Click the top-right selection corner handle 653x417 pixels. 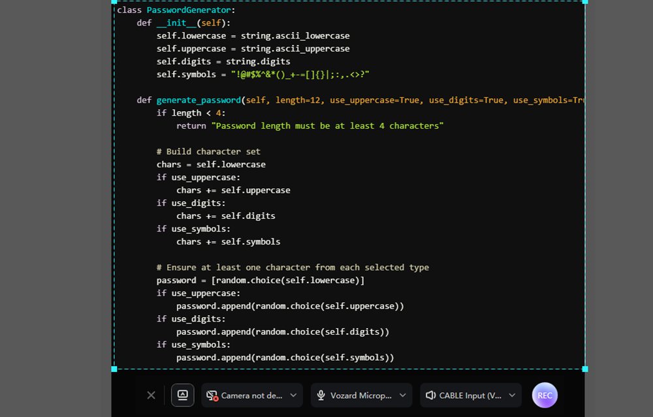tap(584, 2)
